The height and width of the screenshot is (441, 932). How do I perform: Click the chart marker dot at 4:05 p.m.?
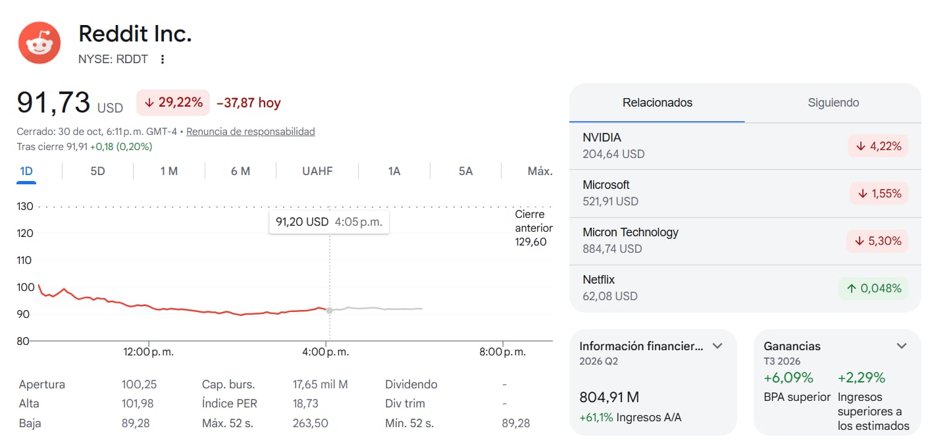330,310
